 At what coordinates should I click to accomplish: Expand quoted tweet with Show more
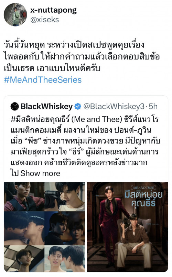[40, 173]
